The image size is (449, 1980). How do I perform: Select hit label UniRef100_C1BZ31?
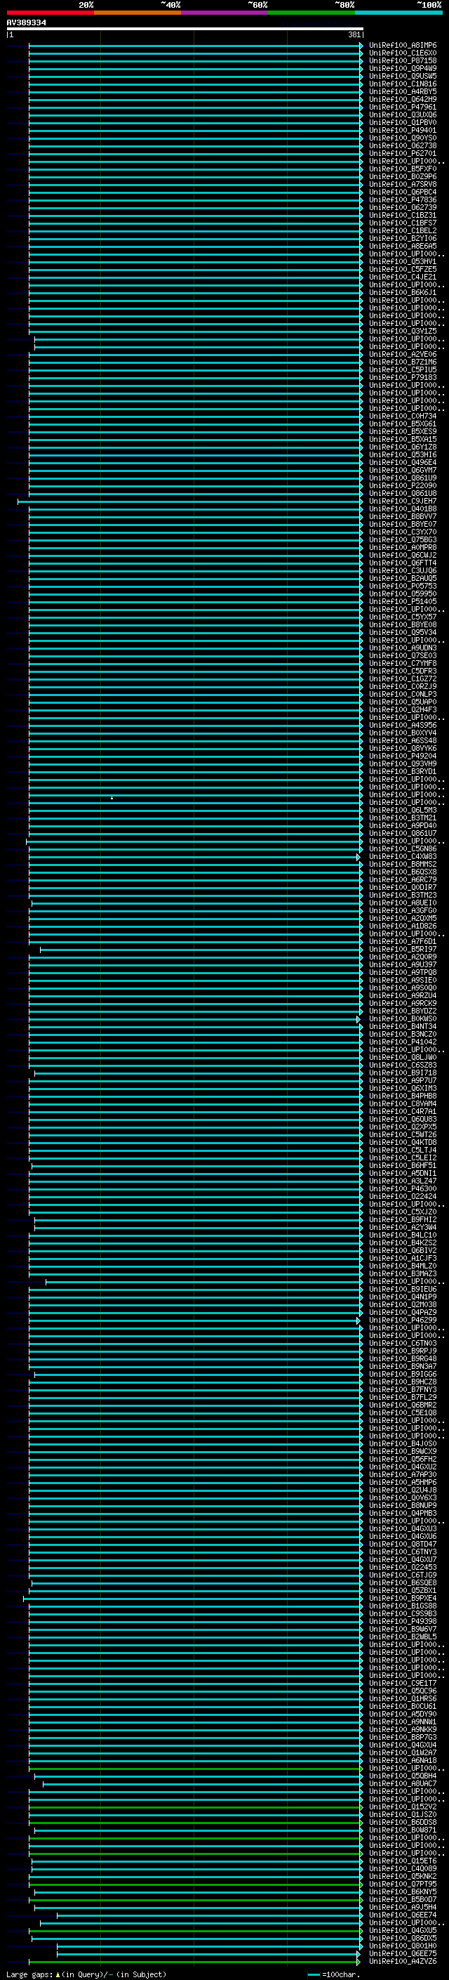(402, 215)
